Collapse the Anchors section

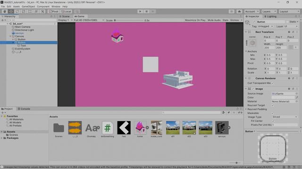(x=246, y=51)
